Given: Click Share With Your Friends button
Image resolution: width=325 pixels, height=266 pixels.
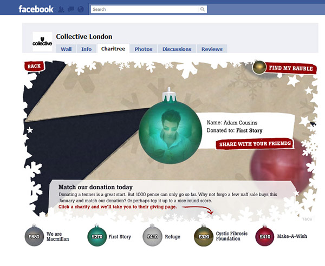Looking at the screenshot, I should point(255,144).
